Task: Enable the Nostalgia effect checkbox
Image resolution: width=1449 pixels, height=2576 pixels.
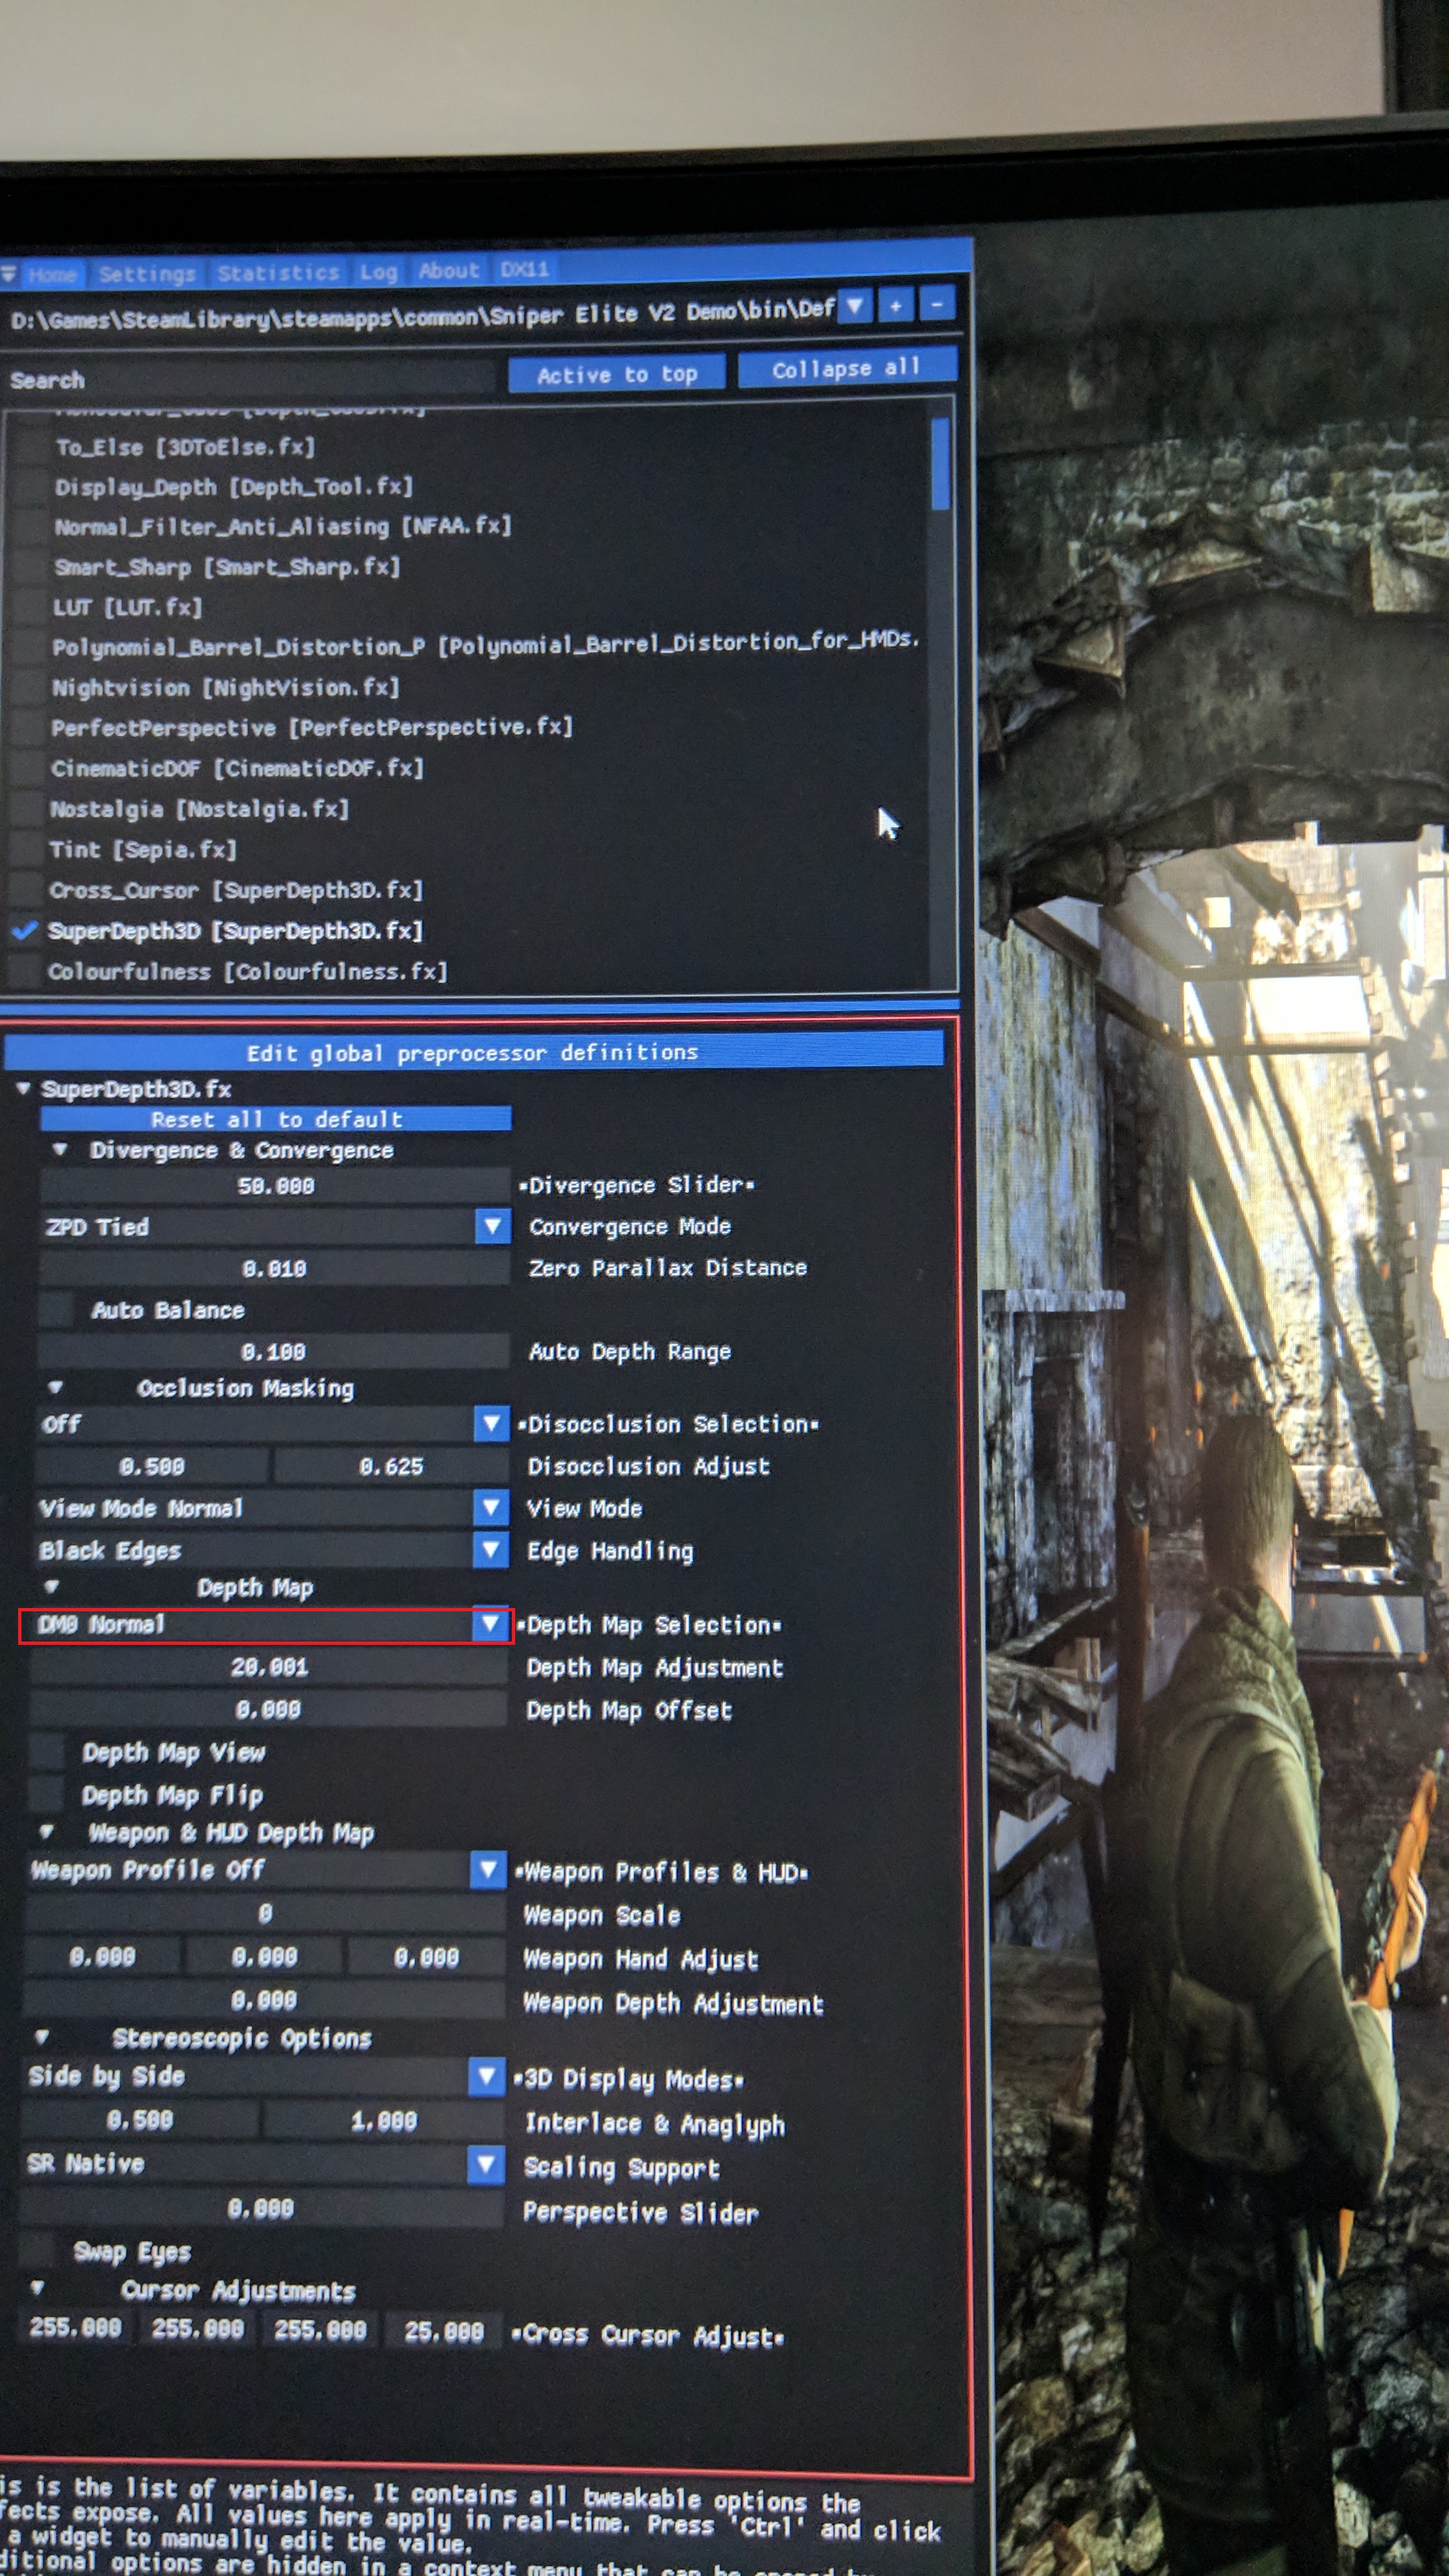Action: pyautogui.click(x=26, y=809)
